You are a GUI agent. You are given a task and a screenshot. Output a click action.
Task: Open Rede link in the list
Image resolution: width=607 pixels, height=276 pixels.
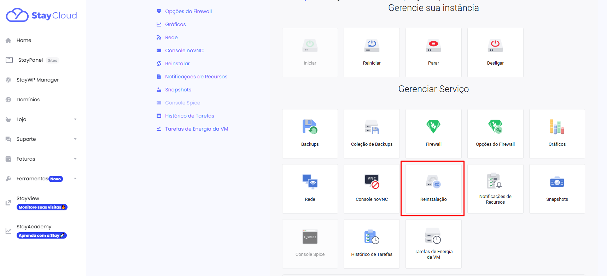click(171, 37)
